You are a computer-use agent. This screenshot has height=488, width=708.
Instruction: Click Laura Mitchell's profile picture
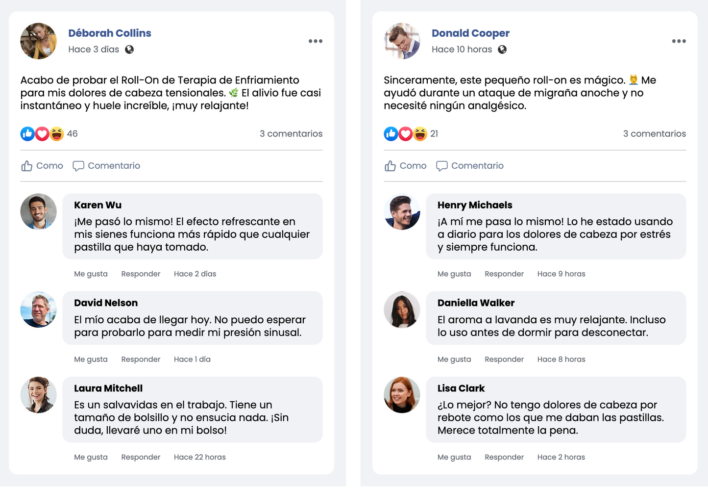(x=38, y=395)
